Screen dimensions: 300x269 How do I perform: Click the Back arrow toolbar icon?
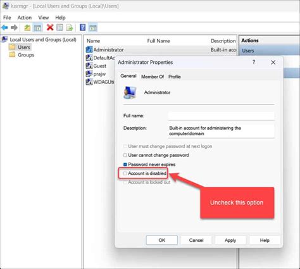pyautogui.click(x=4, y=27)
